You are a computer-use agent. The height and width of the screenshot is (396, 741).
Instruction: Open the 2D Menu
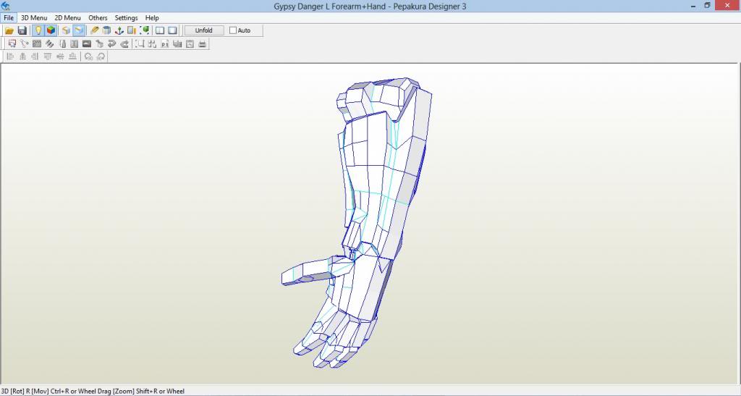click(x=67, y=18)
